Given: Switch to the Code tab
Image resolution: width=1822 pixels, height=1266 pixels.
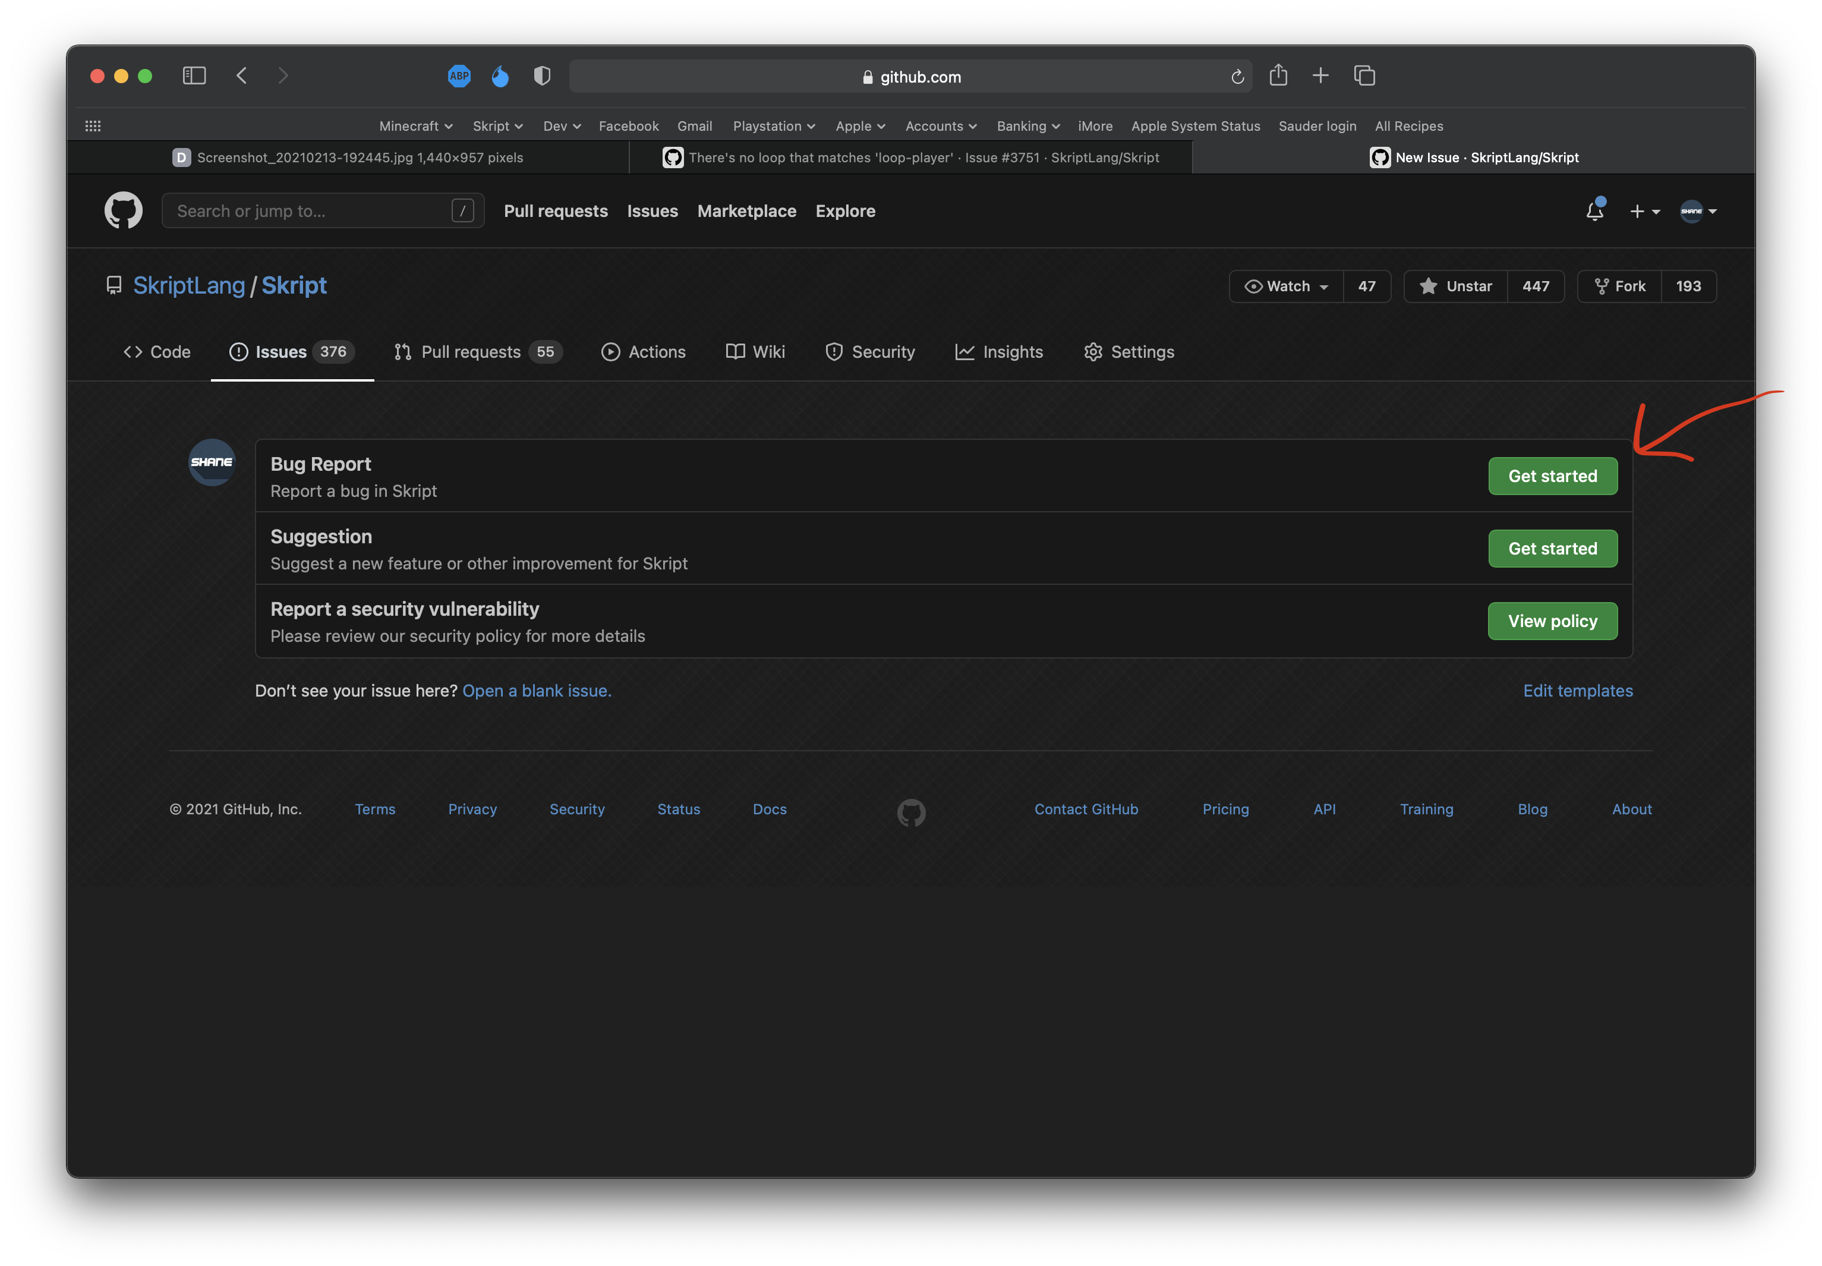Looking at the screenshot, I should 156,351.
